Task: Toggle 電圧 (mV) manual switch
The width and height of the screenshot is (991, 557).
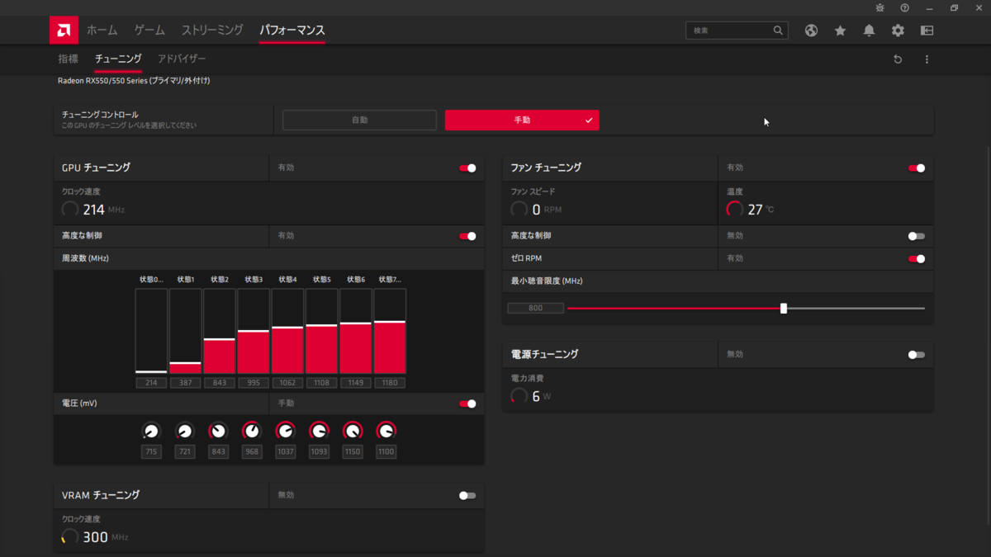Action: [x=467, y=404]
